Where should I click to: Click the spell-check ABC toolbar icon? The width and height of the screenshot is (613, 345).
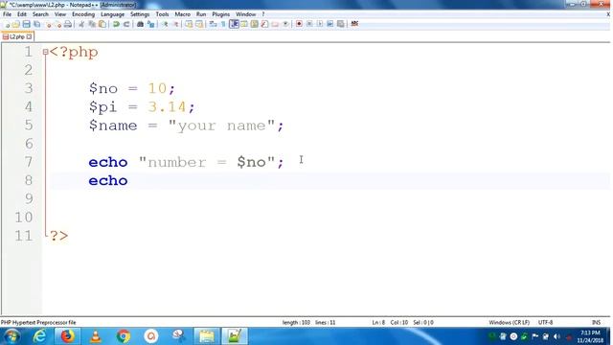coord(354,24)
